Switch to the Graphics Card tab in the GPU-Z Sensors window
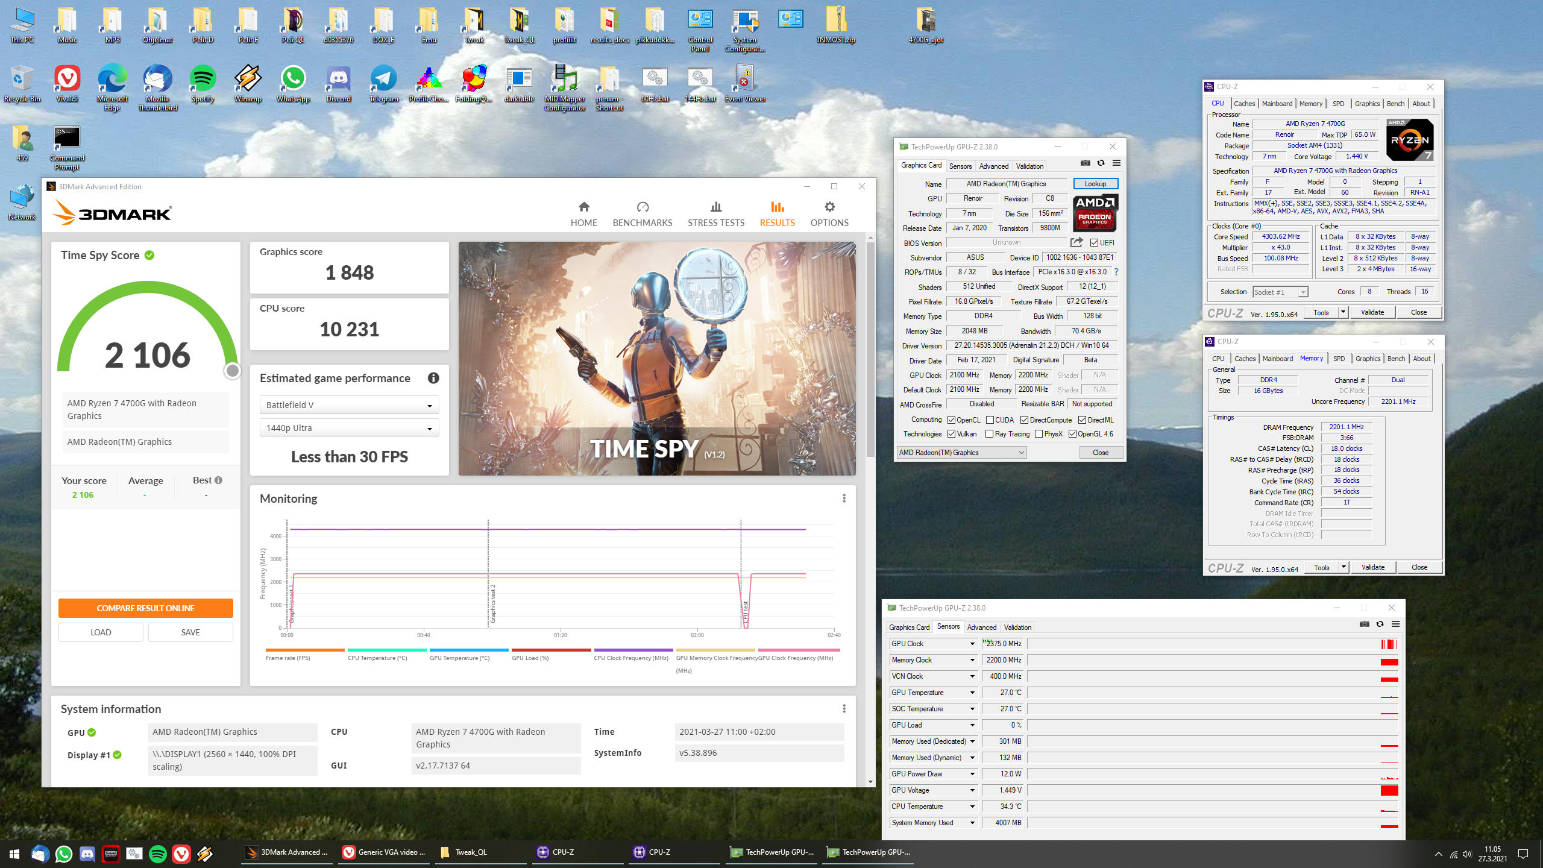Image resolution: width=1543 pixels, height=868 pixels. click(909, 627)
